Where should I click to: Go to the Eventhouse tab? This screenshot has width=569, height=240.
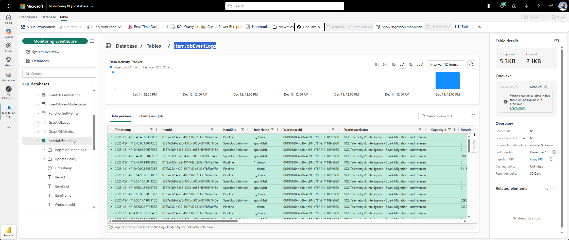(28, 17)
